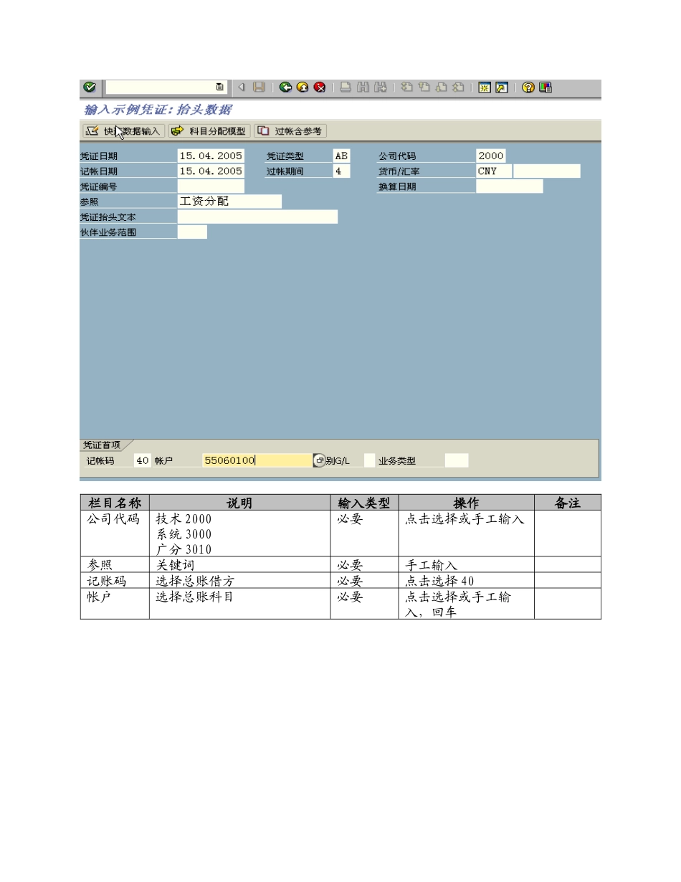The image size is (681, 882).
Task: Click the Customize Local Layout icon
Action: 546,87
